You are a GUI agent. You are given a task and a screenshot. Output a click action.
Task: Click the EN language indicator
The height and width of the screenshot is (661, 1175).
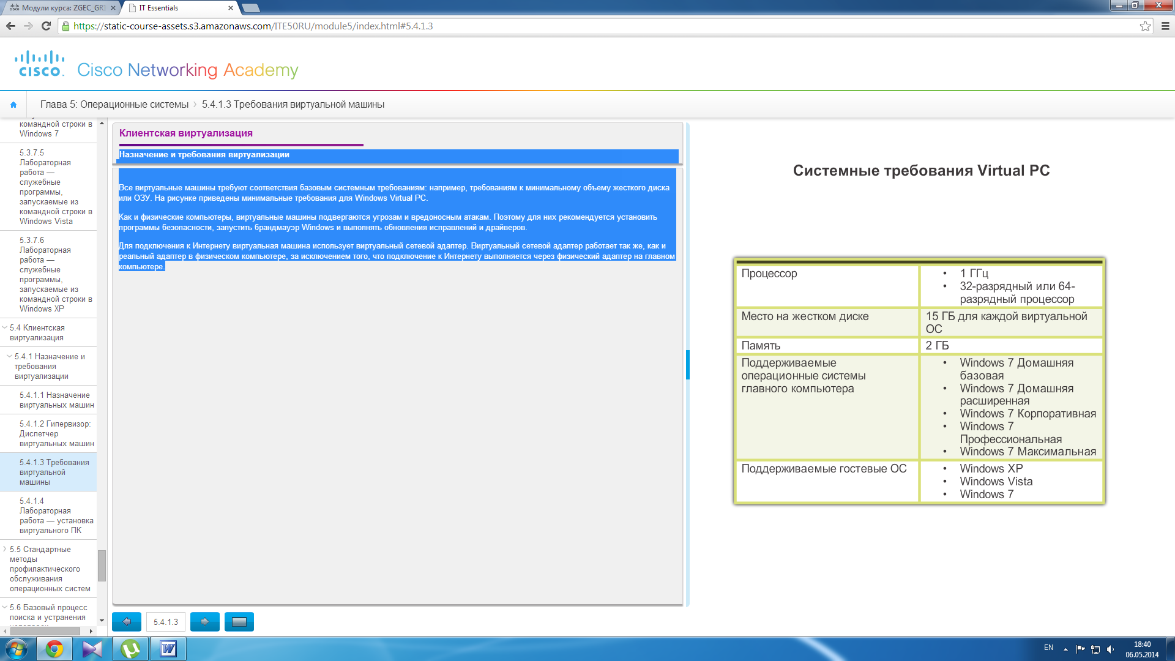pyautogui.click(x=1048, y=648)
